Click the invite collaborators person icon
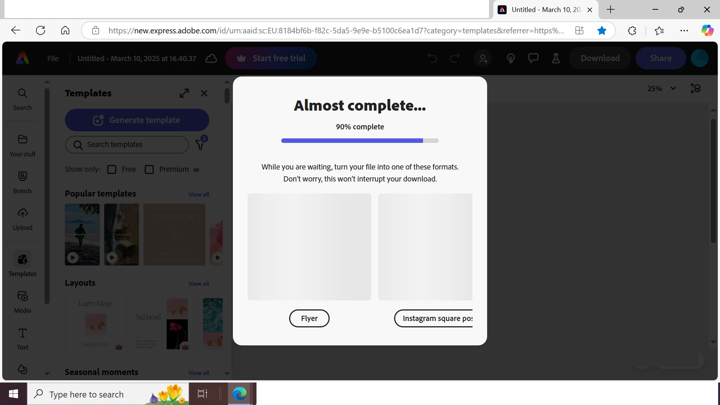 [483, 58]
